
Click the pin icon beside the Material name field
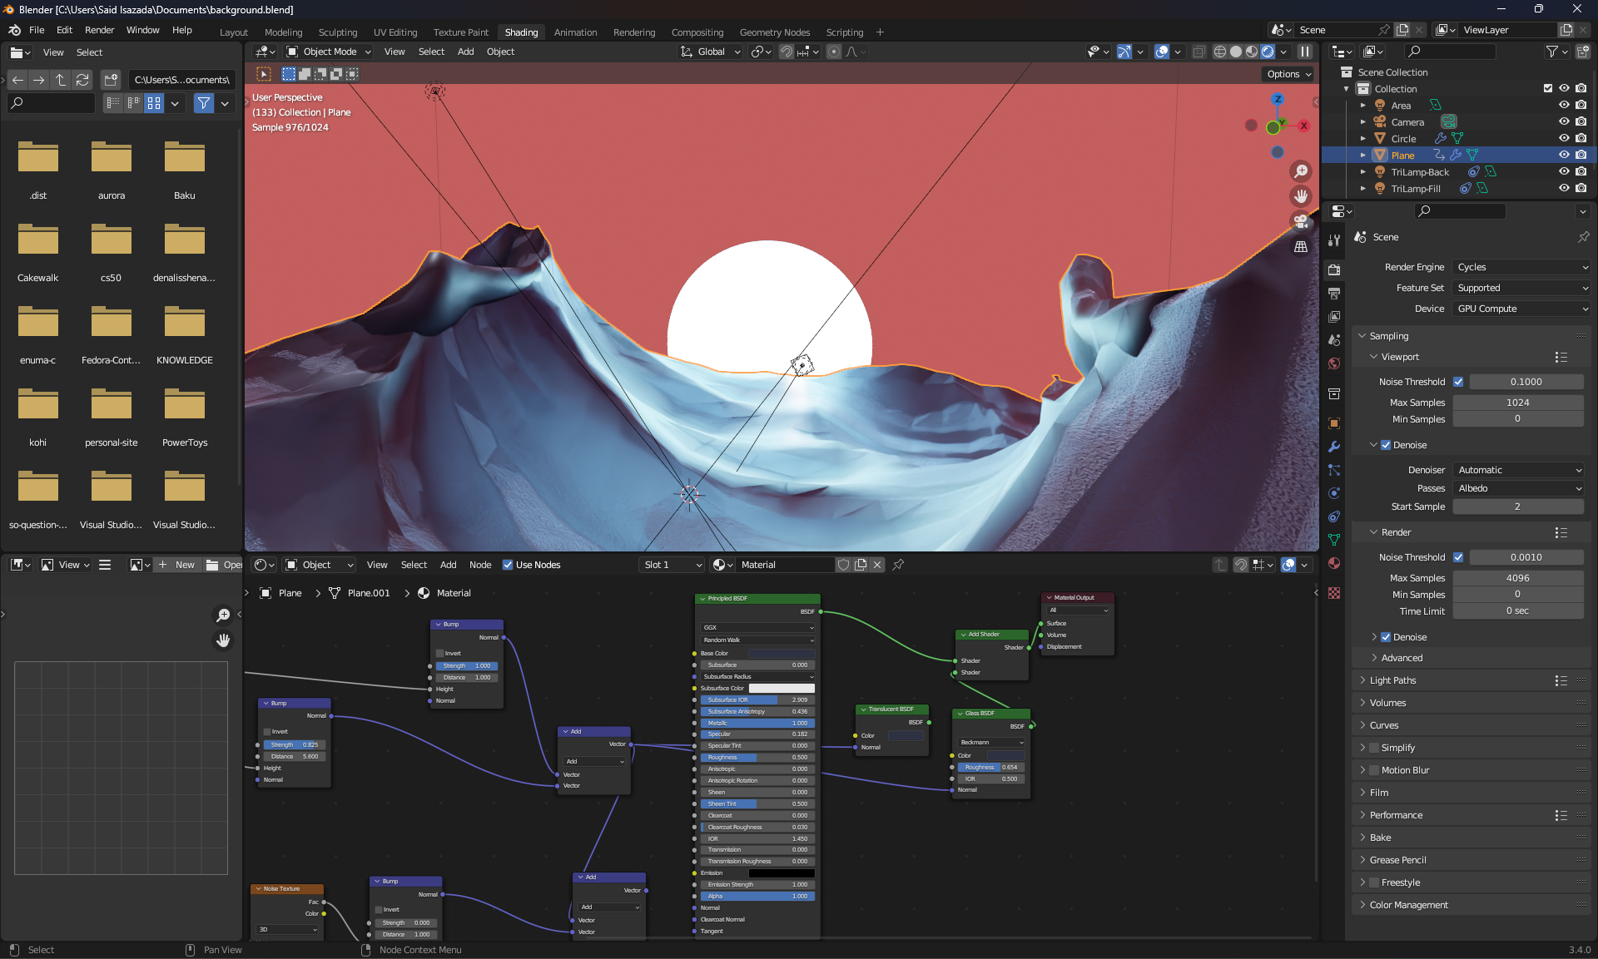[898, 565]
